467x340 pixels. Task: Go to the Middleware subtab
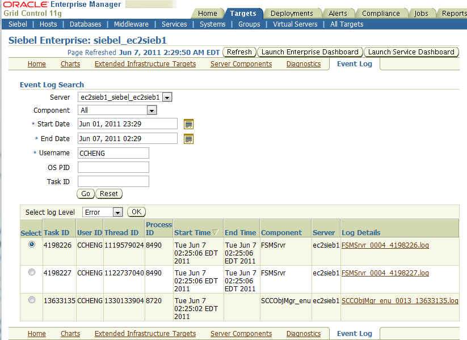click(x=131, y=24)
